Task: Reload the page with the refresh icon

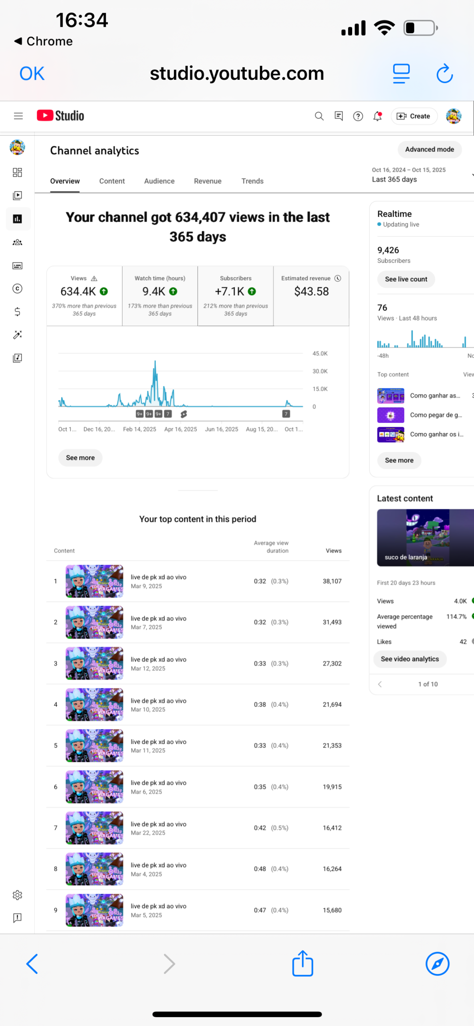Action: pos(444,74)
